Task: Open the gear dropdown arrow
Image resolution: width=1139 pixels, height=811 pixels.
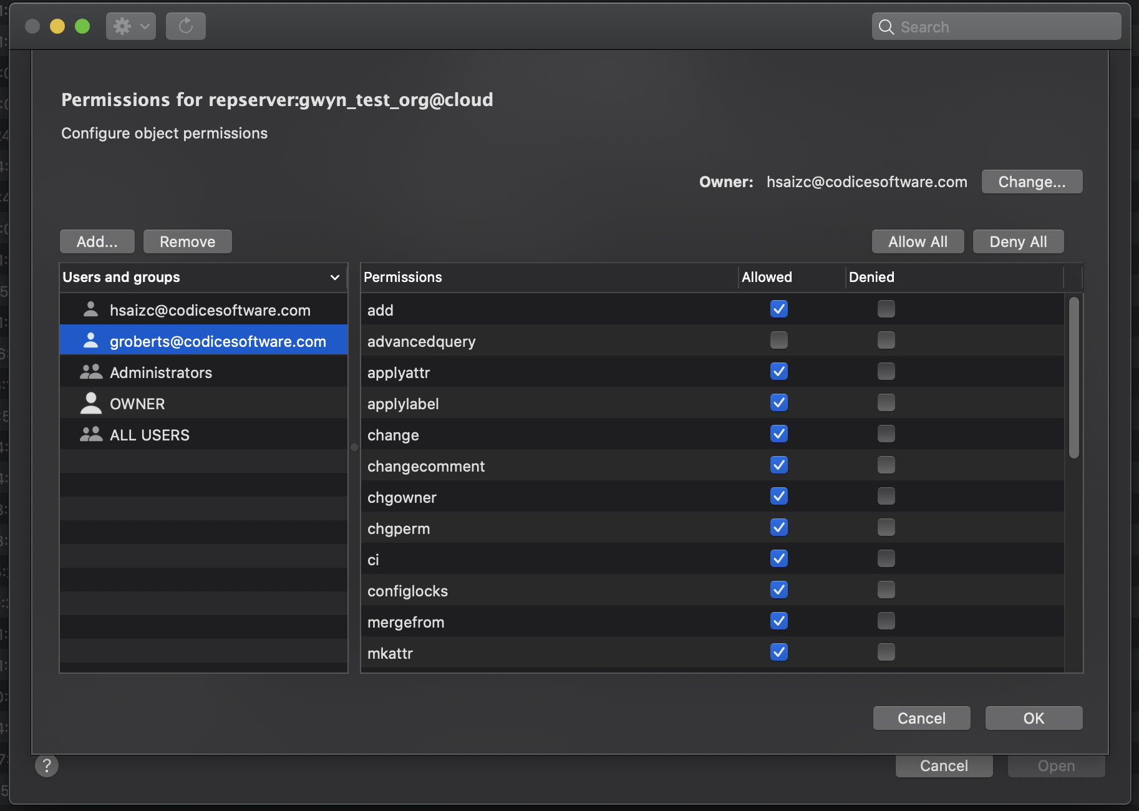Action: tap(145, 26)
